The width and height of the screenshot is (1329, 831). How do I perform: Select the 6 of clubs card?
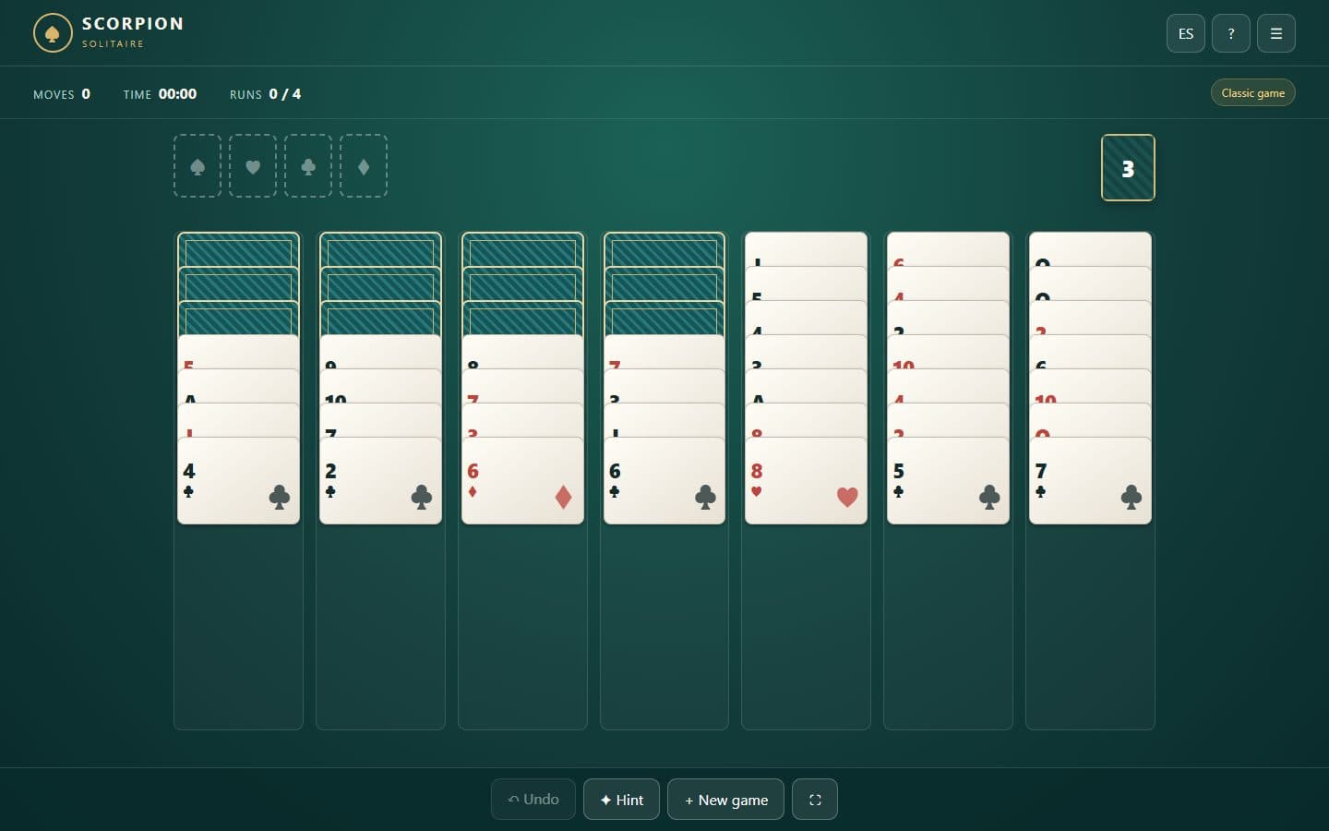click(x=664, y=481)
